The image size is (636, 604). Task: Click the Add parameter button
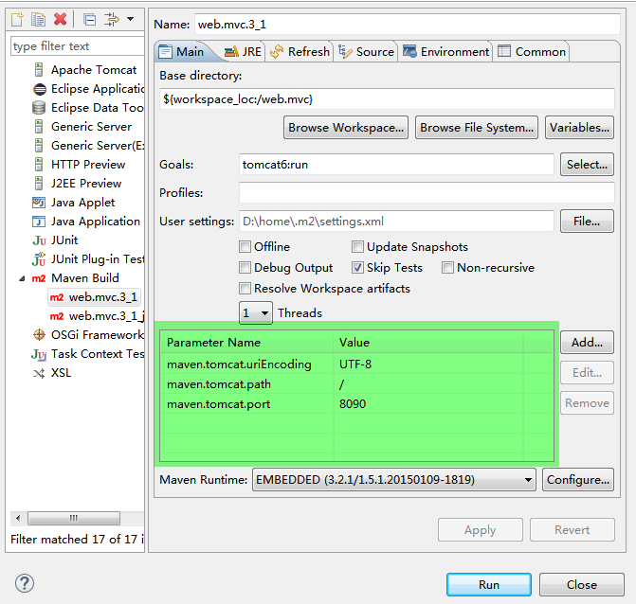tap(587, 343)
